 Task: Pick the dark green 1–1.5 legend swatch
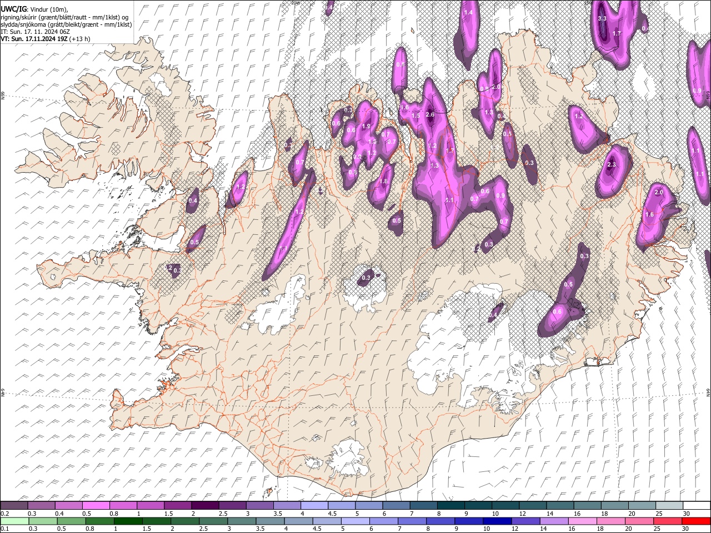(x=128, y=521)
